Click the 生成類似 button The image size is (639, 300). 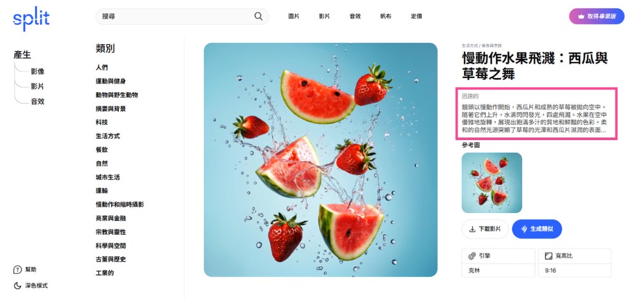click(537, 229)
